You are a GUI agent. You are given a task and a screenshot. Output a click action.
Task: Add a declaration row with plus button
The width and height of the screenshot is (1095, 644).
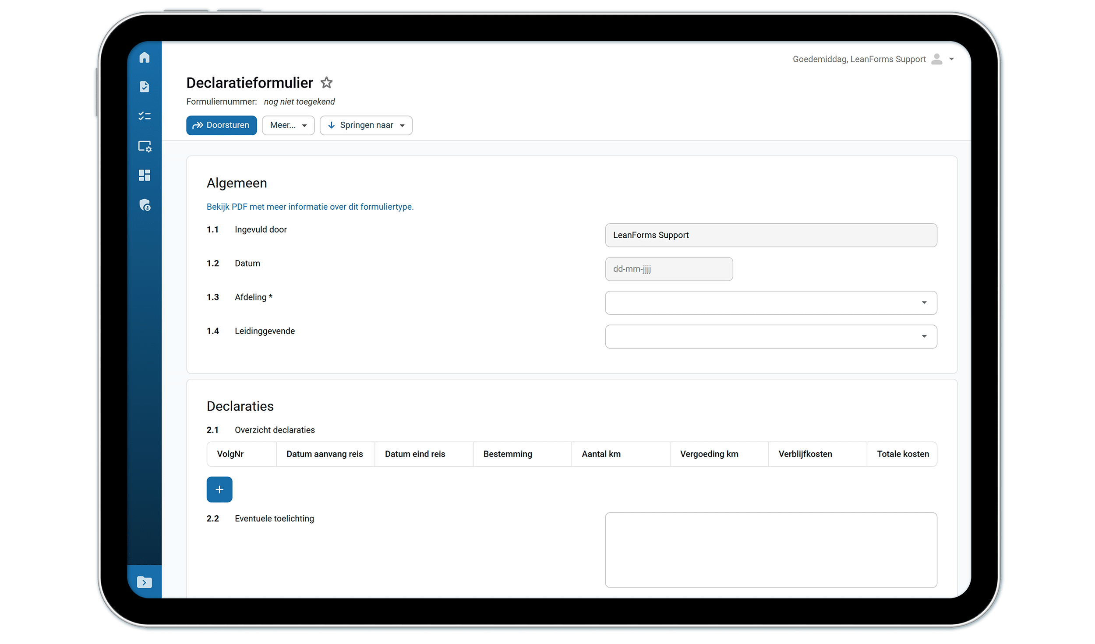point(219,489)
